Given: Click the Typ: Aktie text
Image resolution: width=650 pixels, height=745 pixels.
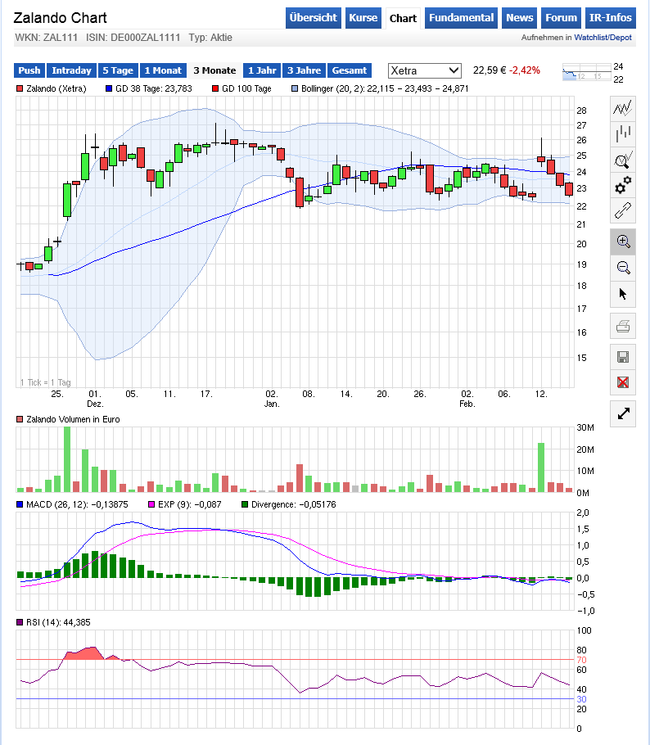Looking at the screenshot, I should pyautogui.click(x=210, y=38).
